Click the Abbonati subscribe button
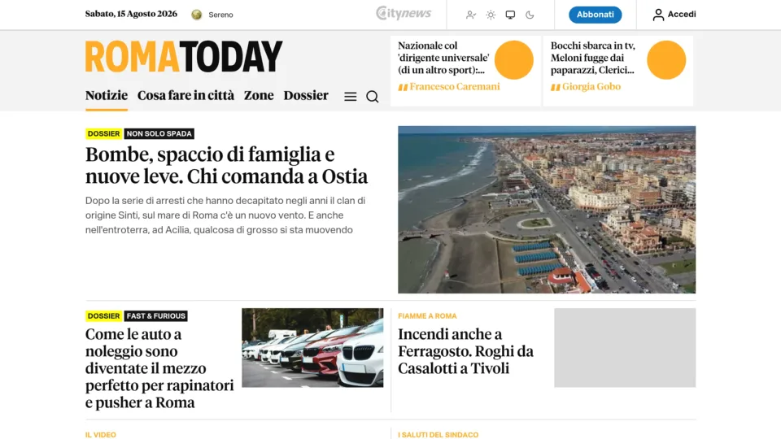Viewport: 781px width, 439px height. tap(596, 15)
